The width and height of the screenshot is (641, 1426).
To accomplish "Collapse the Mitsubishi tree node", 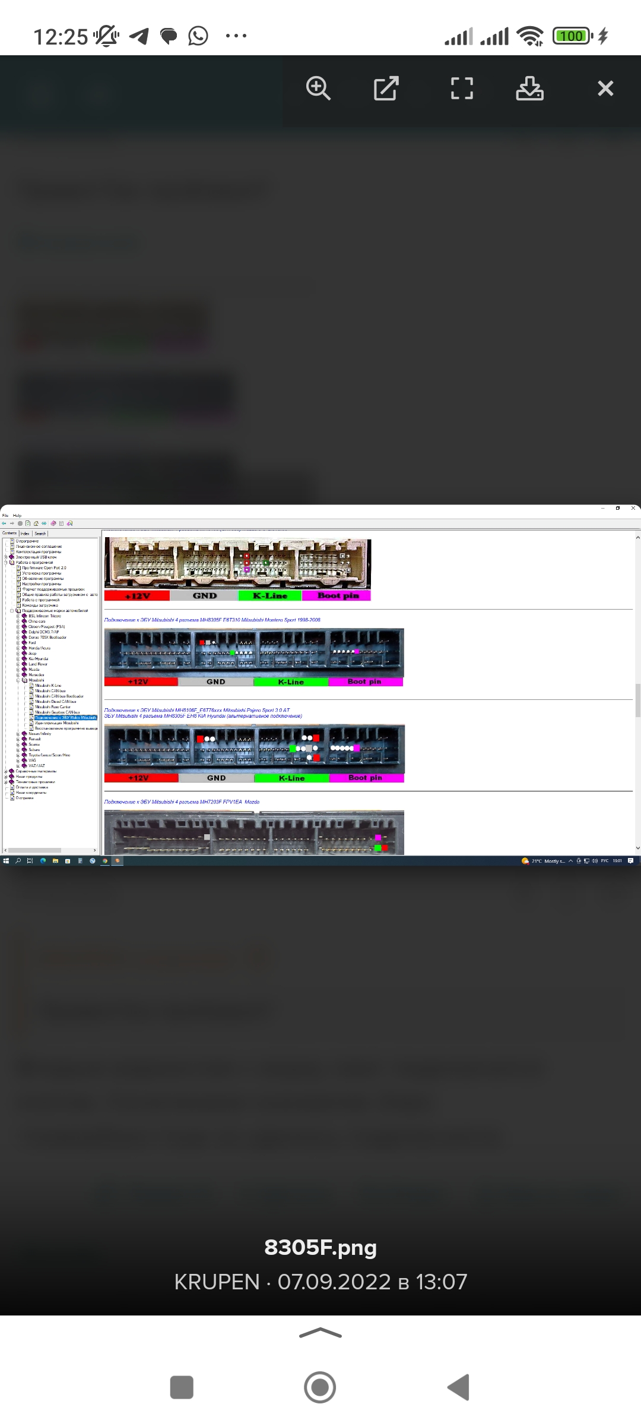I will coord(18,680).
